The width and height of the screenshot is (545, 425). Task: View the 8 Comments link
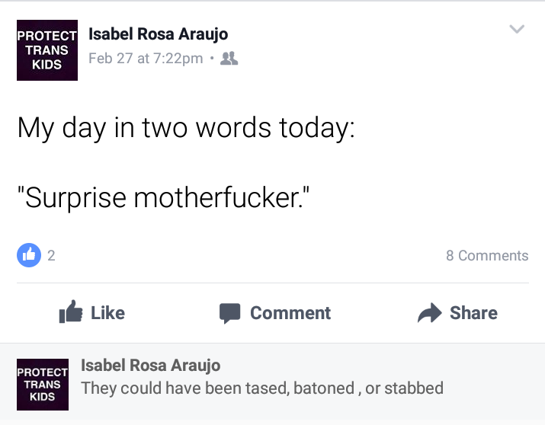tap(487, 256)
